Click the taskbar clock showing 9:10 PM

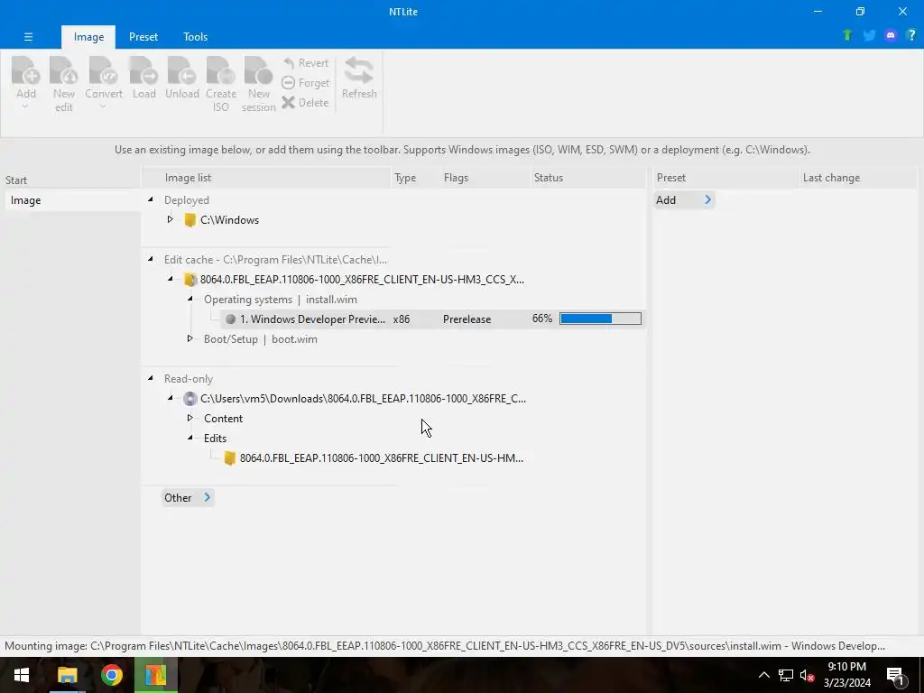tap(846, 675)
